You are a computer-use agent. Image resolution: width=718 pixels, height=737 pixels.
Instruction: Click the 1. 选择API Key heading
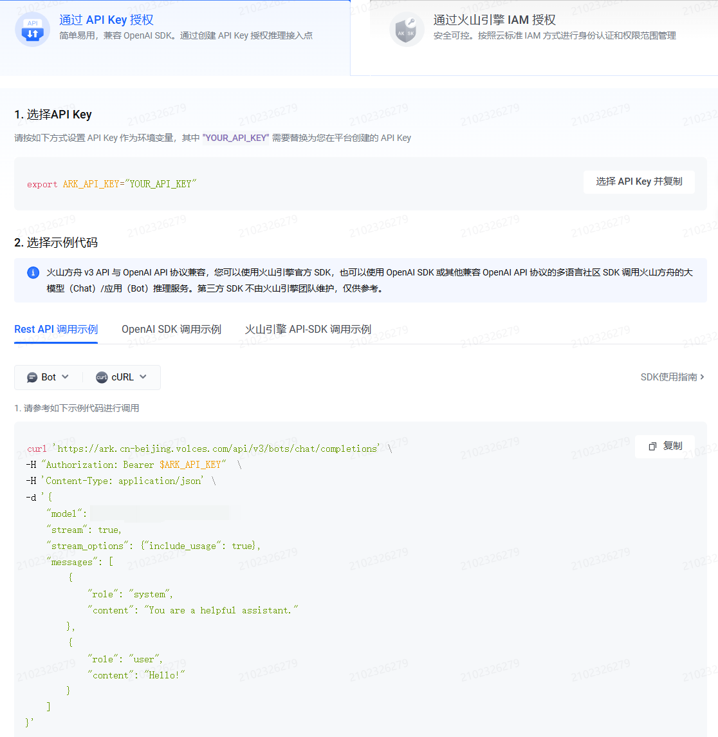(53, 115)
